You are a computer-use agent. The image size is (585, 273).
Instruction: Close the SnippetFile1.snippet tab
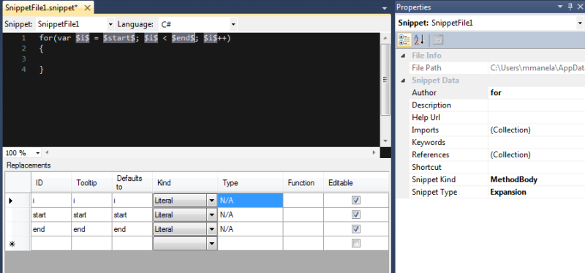pyautogui.click(x=87, y=8)
